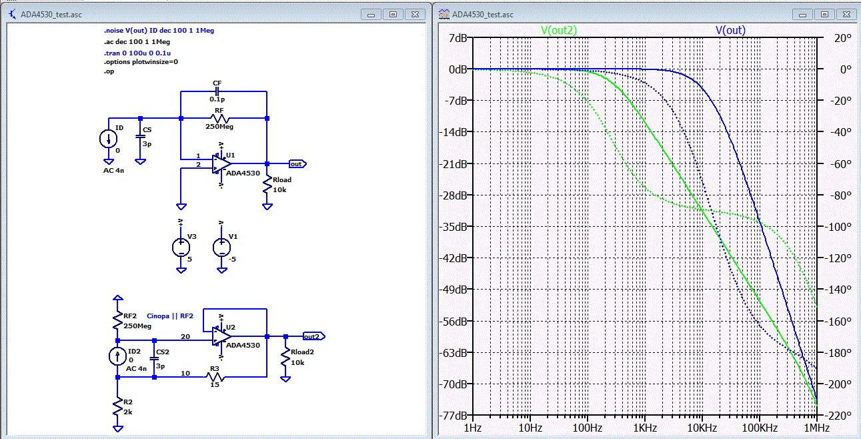Click the frequency axis at 1KHz
Viewport: 861px width, 439px height.
(645, 427)
